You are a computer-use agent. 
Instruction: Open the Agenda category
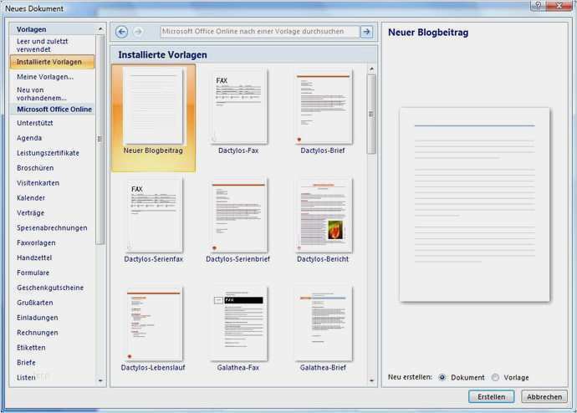pyautogui.click(x=29, y=138)
